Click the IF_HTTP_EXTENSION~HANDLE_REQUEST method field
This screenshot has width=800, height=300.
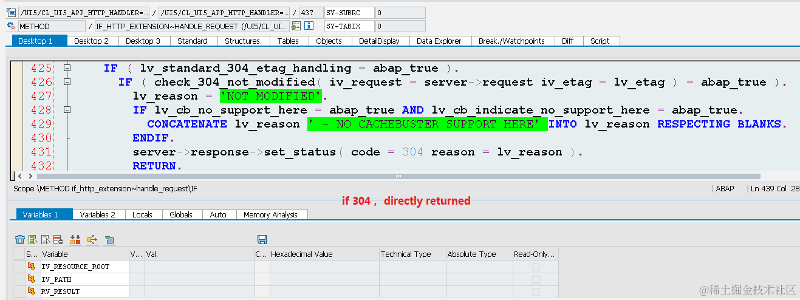tap(192, 26)
